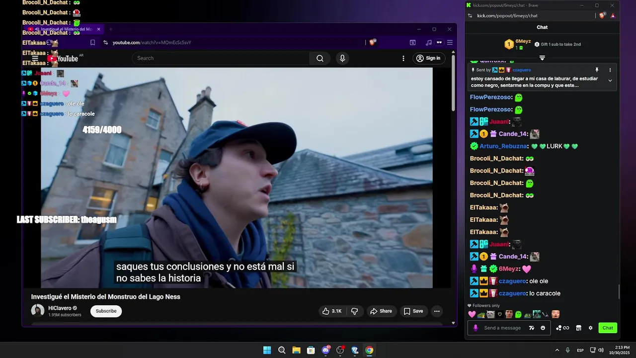The image size is (636, 358).
Task: Like the video with 3.1K likes
Action: click(332, 311)
